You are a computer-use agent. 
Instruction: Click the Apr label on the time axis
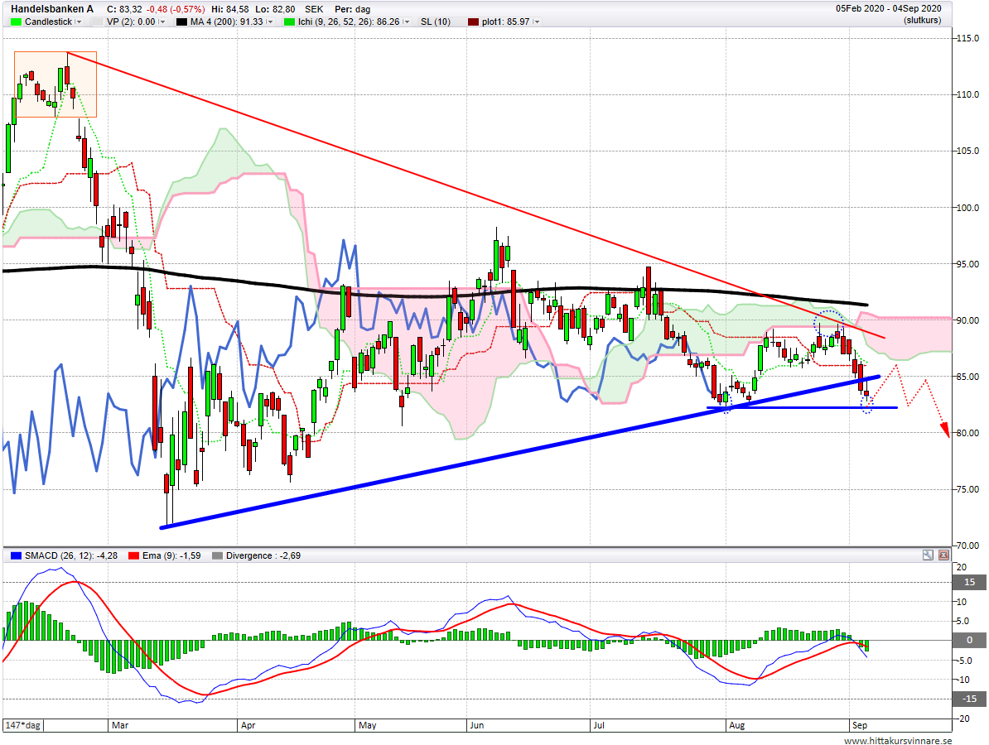(248, 725)
